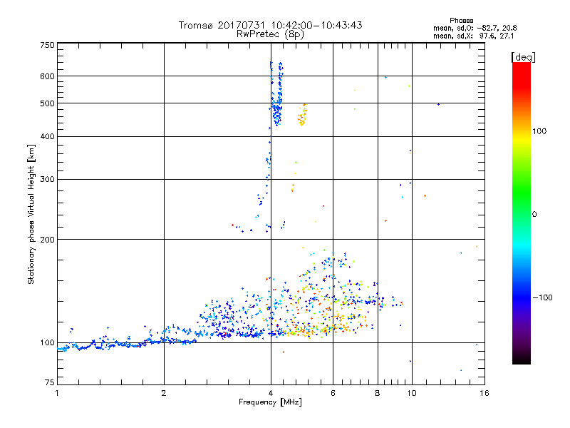This screenshot has width=570, height=428.
Task: Click the colorbar near the '0' tick label
Action: [x=522, y=214]
